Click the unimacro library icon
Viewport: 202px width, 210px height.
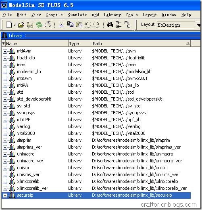pos(12,154)
